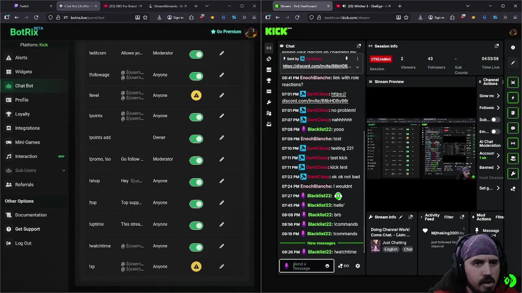Pop out the Session Info panel
The width and height of the screenshot is (522, 293).
(x=497, y=46)
